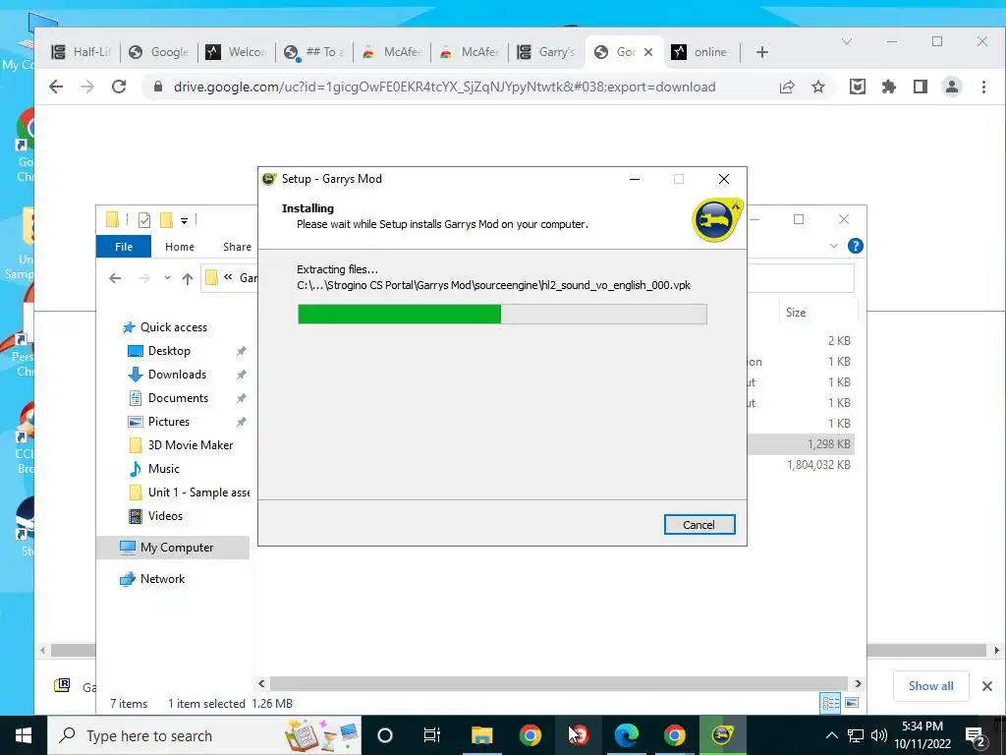1006x755 pixels.
Task: Click the green install progress bar
Action: click(x=502, y=314)
